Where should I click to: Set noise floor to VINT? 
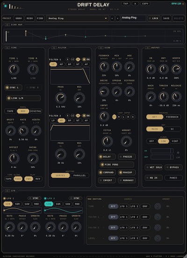(175, 141)
